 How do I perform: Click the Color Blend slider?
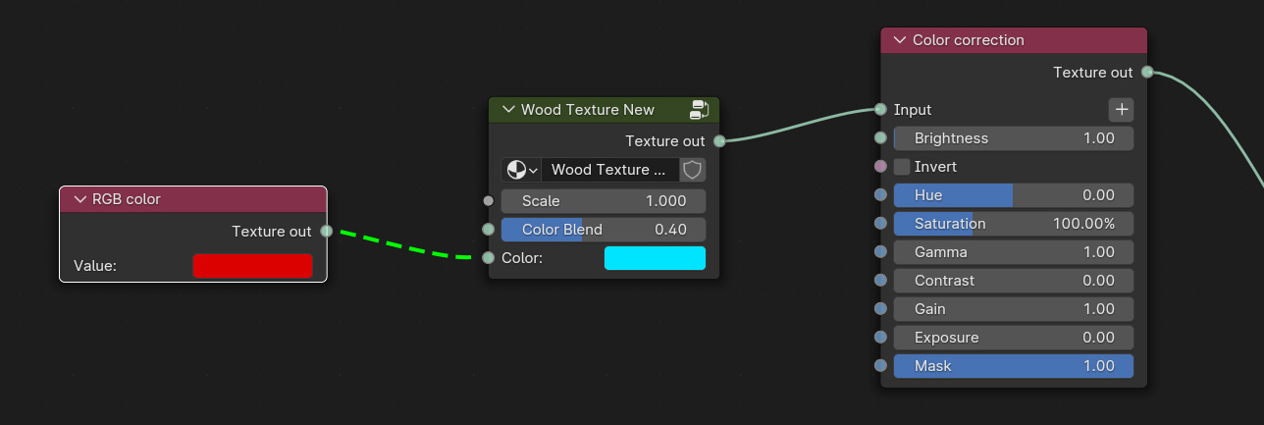click(x=603, y=230)
